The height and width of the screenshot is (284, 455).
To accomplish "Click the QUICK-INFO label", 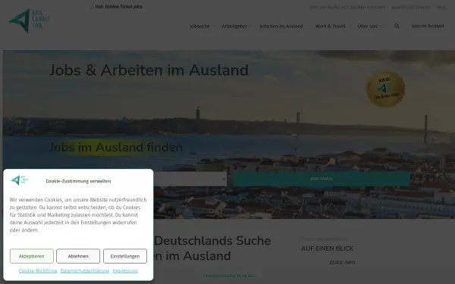I will coord(342,263).
